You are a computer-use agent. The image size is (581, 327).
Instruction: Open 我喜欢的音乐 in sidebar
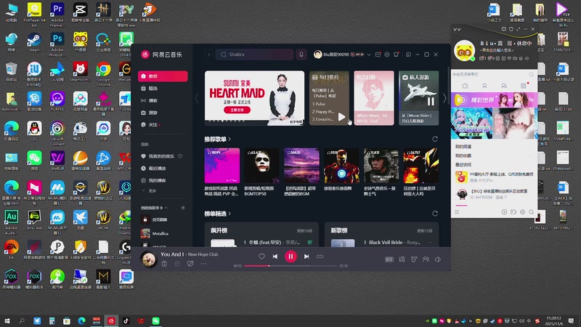(x=158, y=156)
